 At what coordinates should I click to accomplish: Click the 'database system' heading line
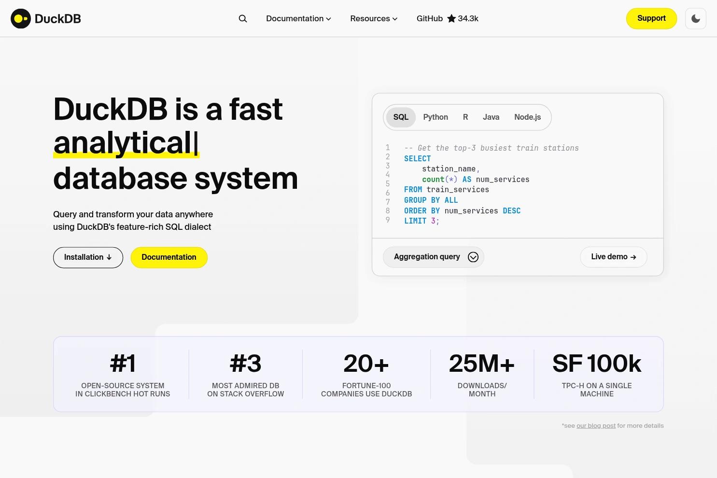tap(176, 178)
